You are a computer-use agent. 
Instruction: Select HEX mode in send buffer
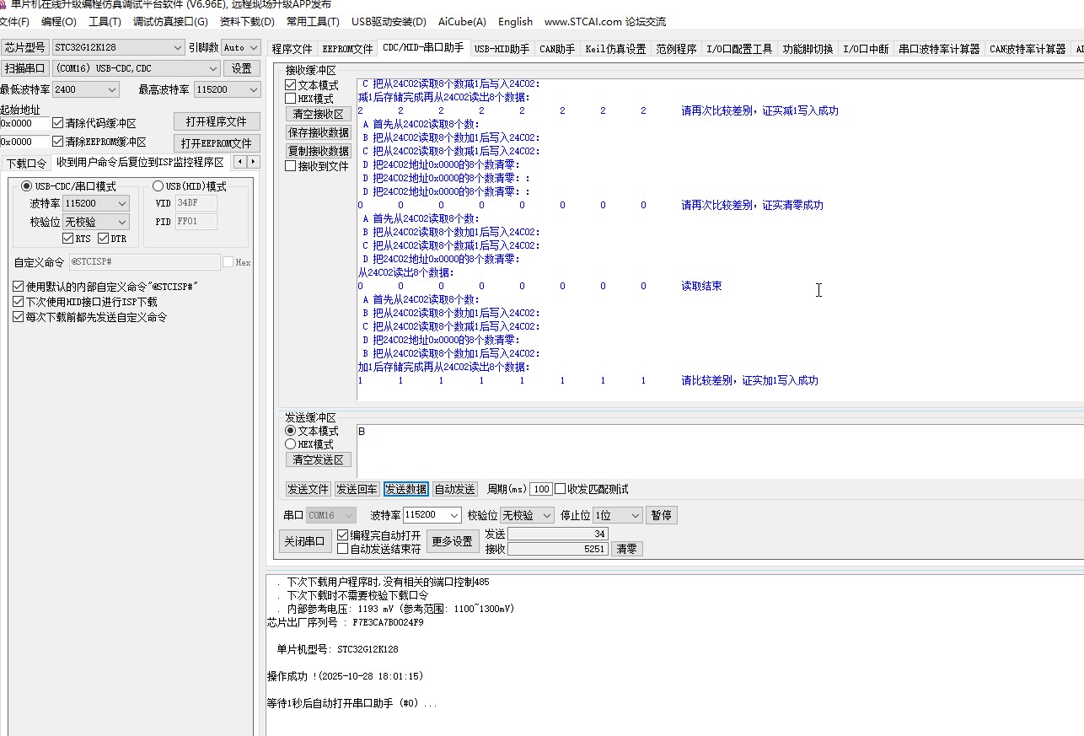(x=291, y=444)
